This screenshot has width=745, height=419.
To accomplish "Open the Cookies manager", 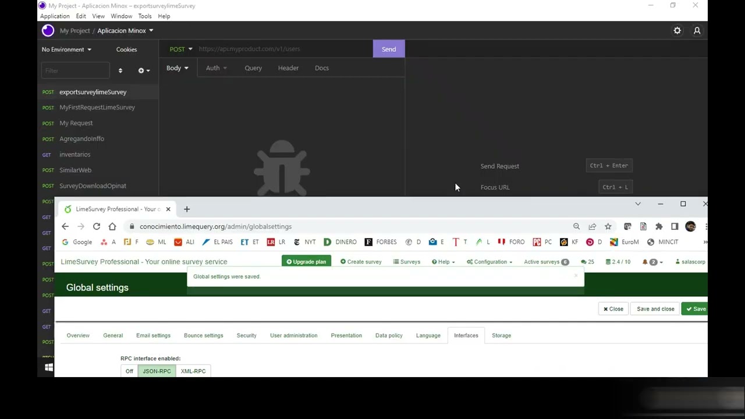I will 126,49.
